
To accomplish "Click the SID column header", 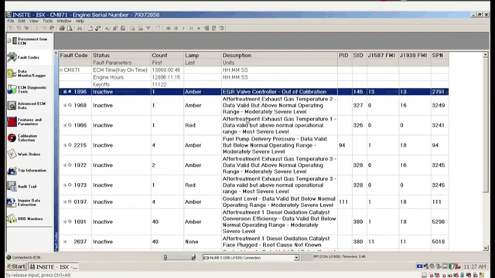I will tap(359, 55).
